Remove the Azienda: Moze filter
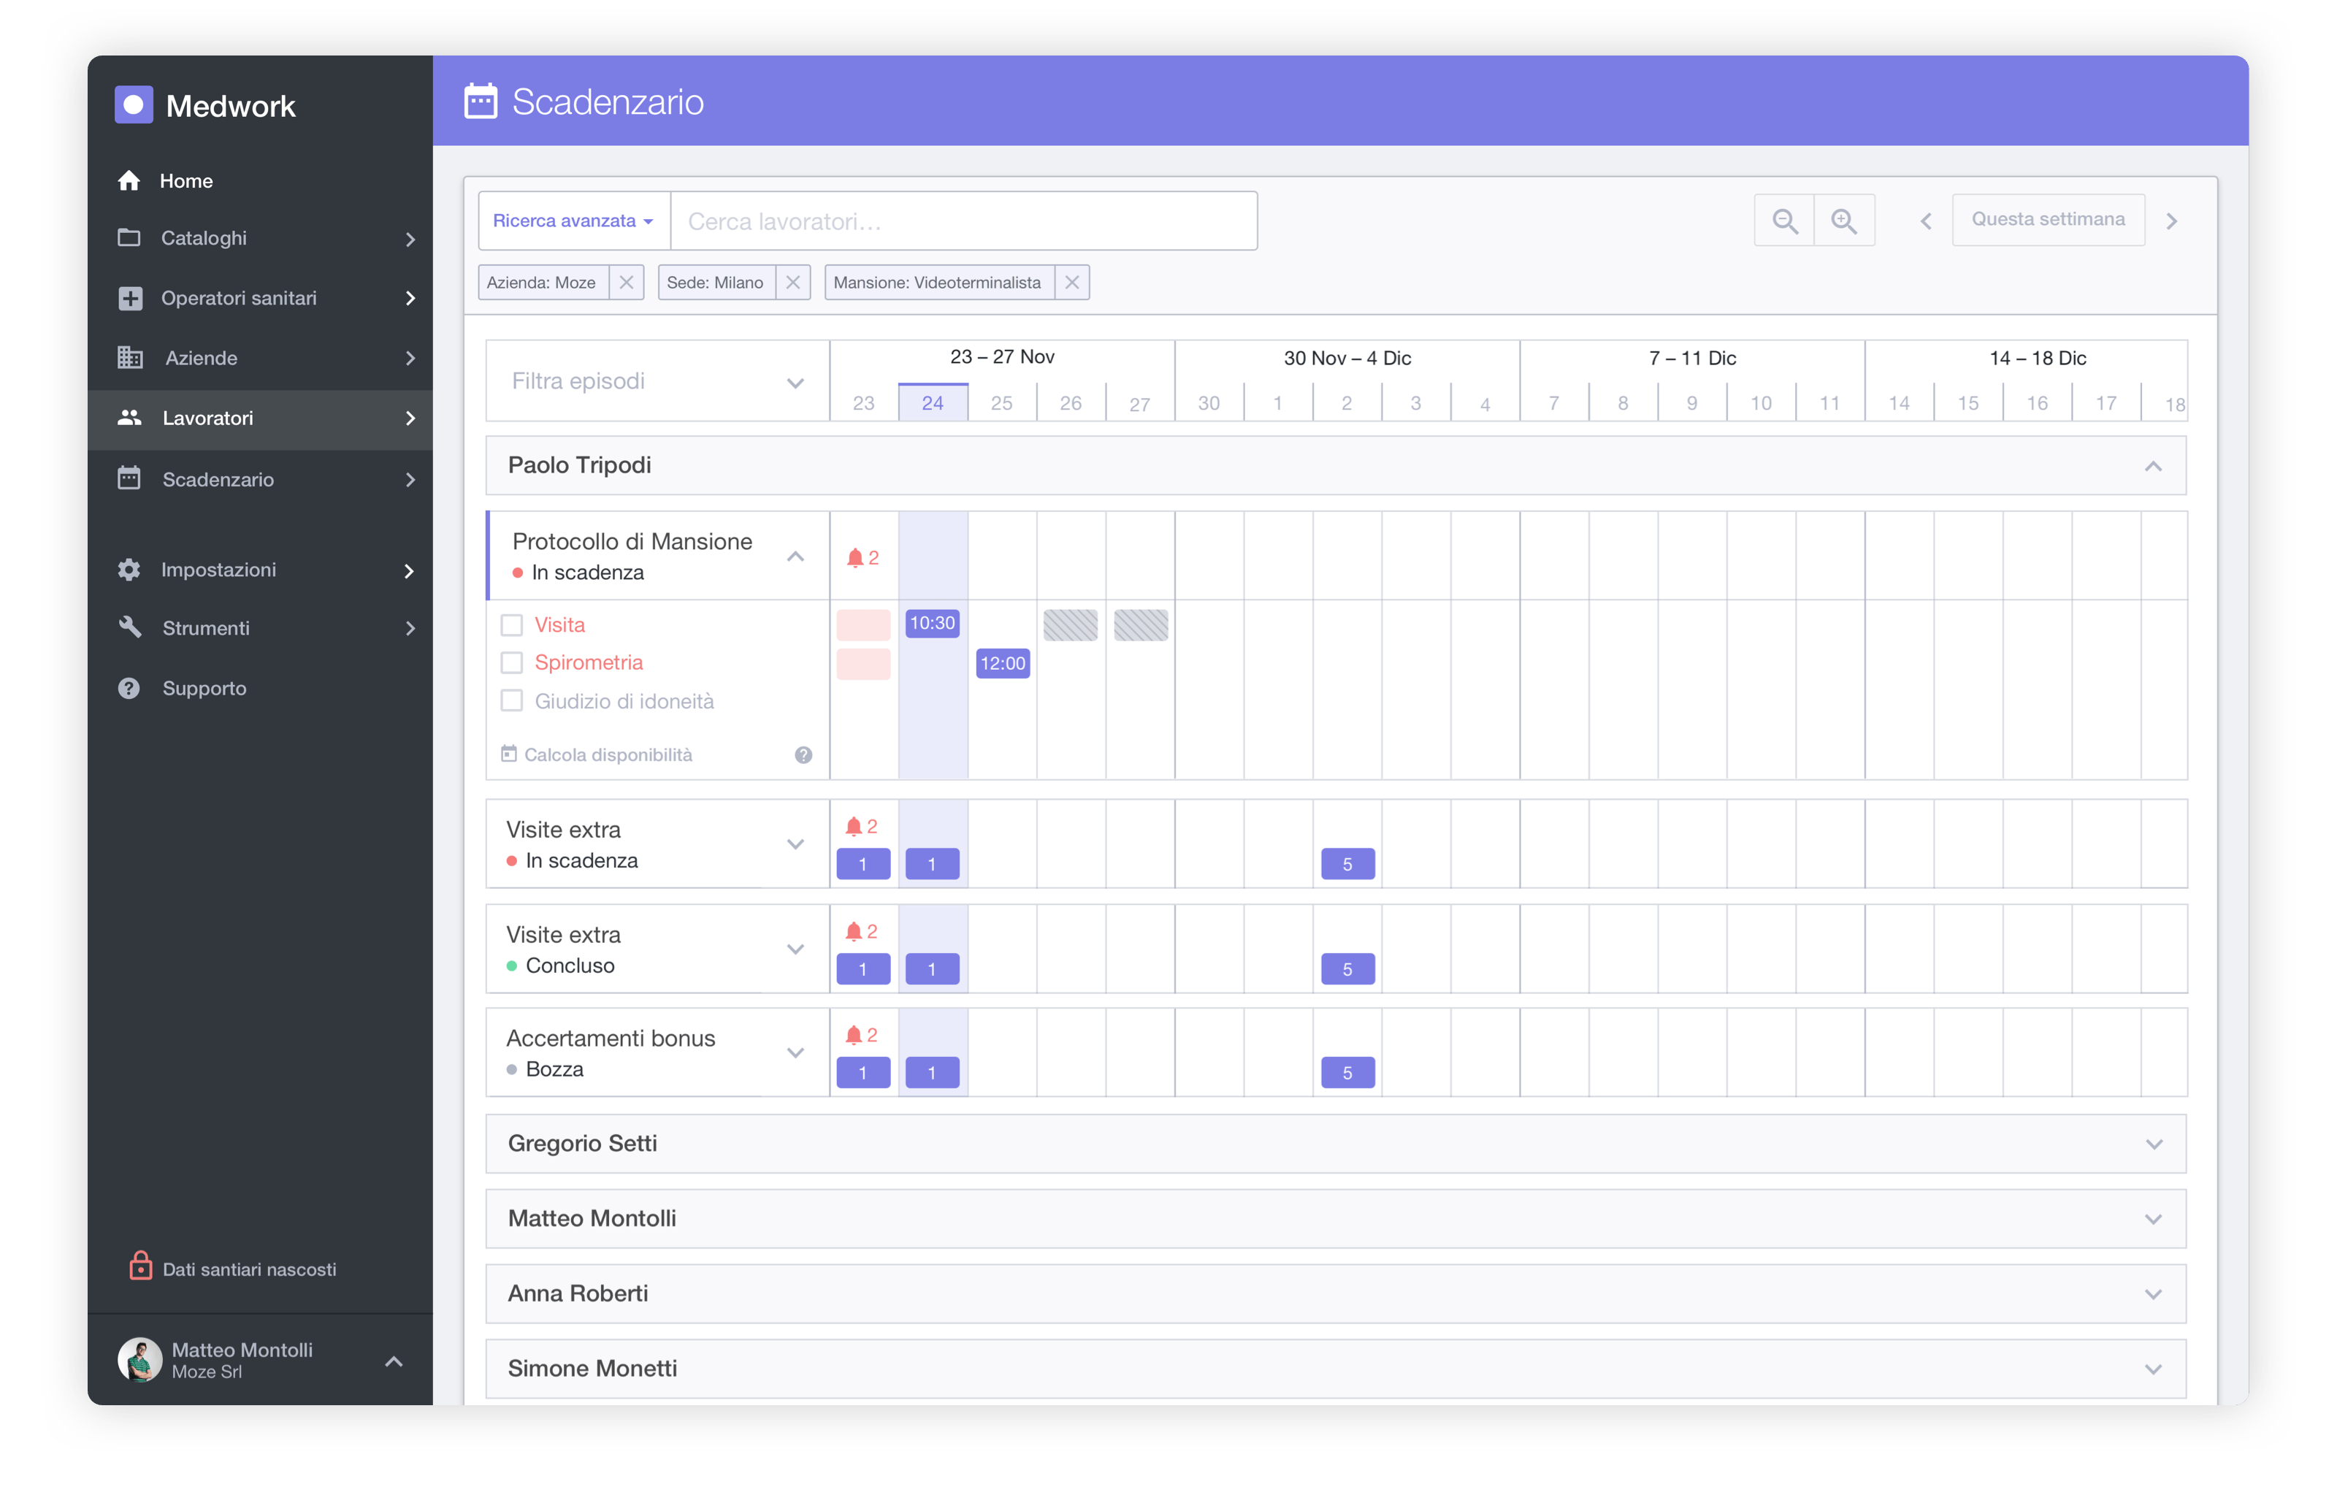This screenshot has height=1487, width=2337. pyautogui.click(x=626, y=283)
